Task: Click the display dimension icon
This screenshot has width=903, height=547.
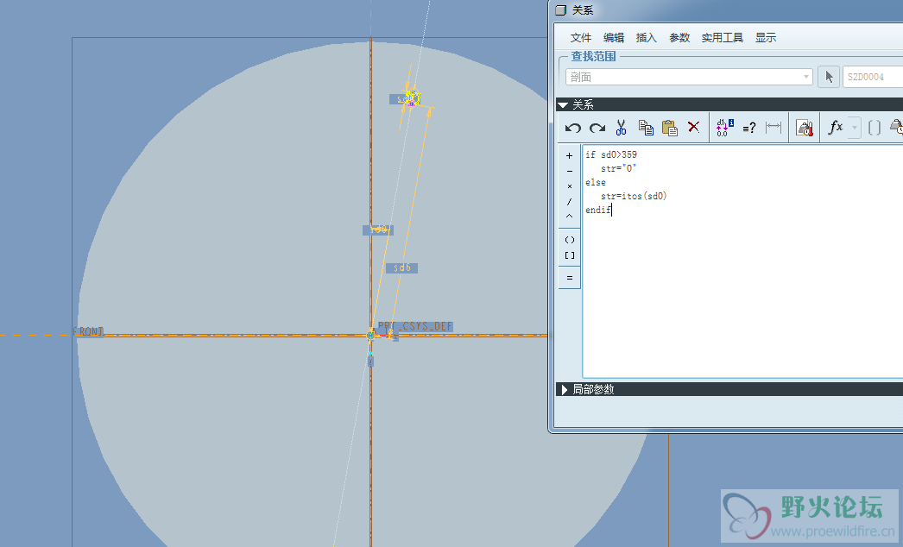Action: tap(774, 127)
